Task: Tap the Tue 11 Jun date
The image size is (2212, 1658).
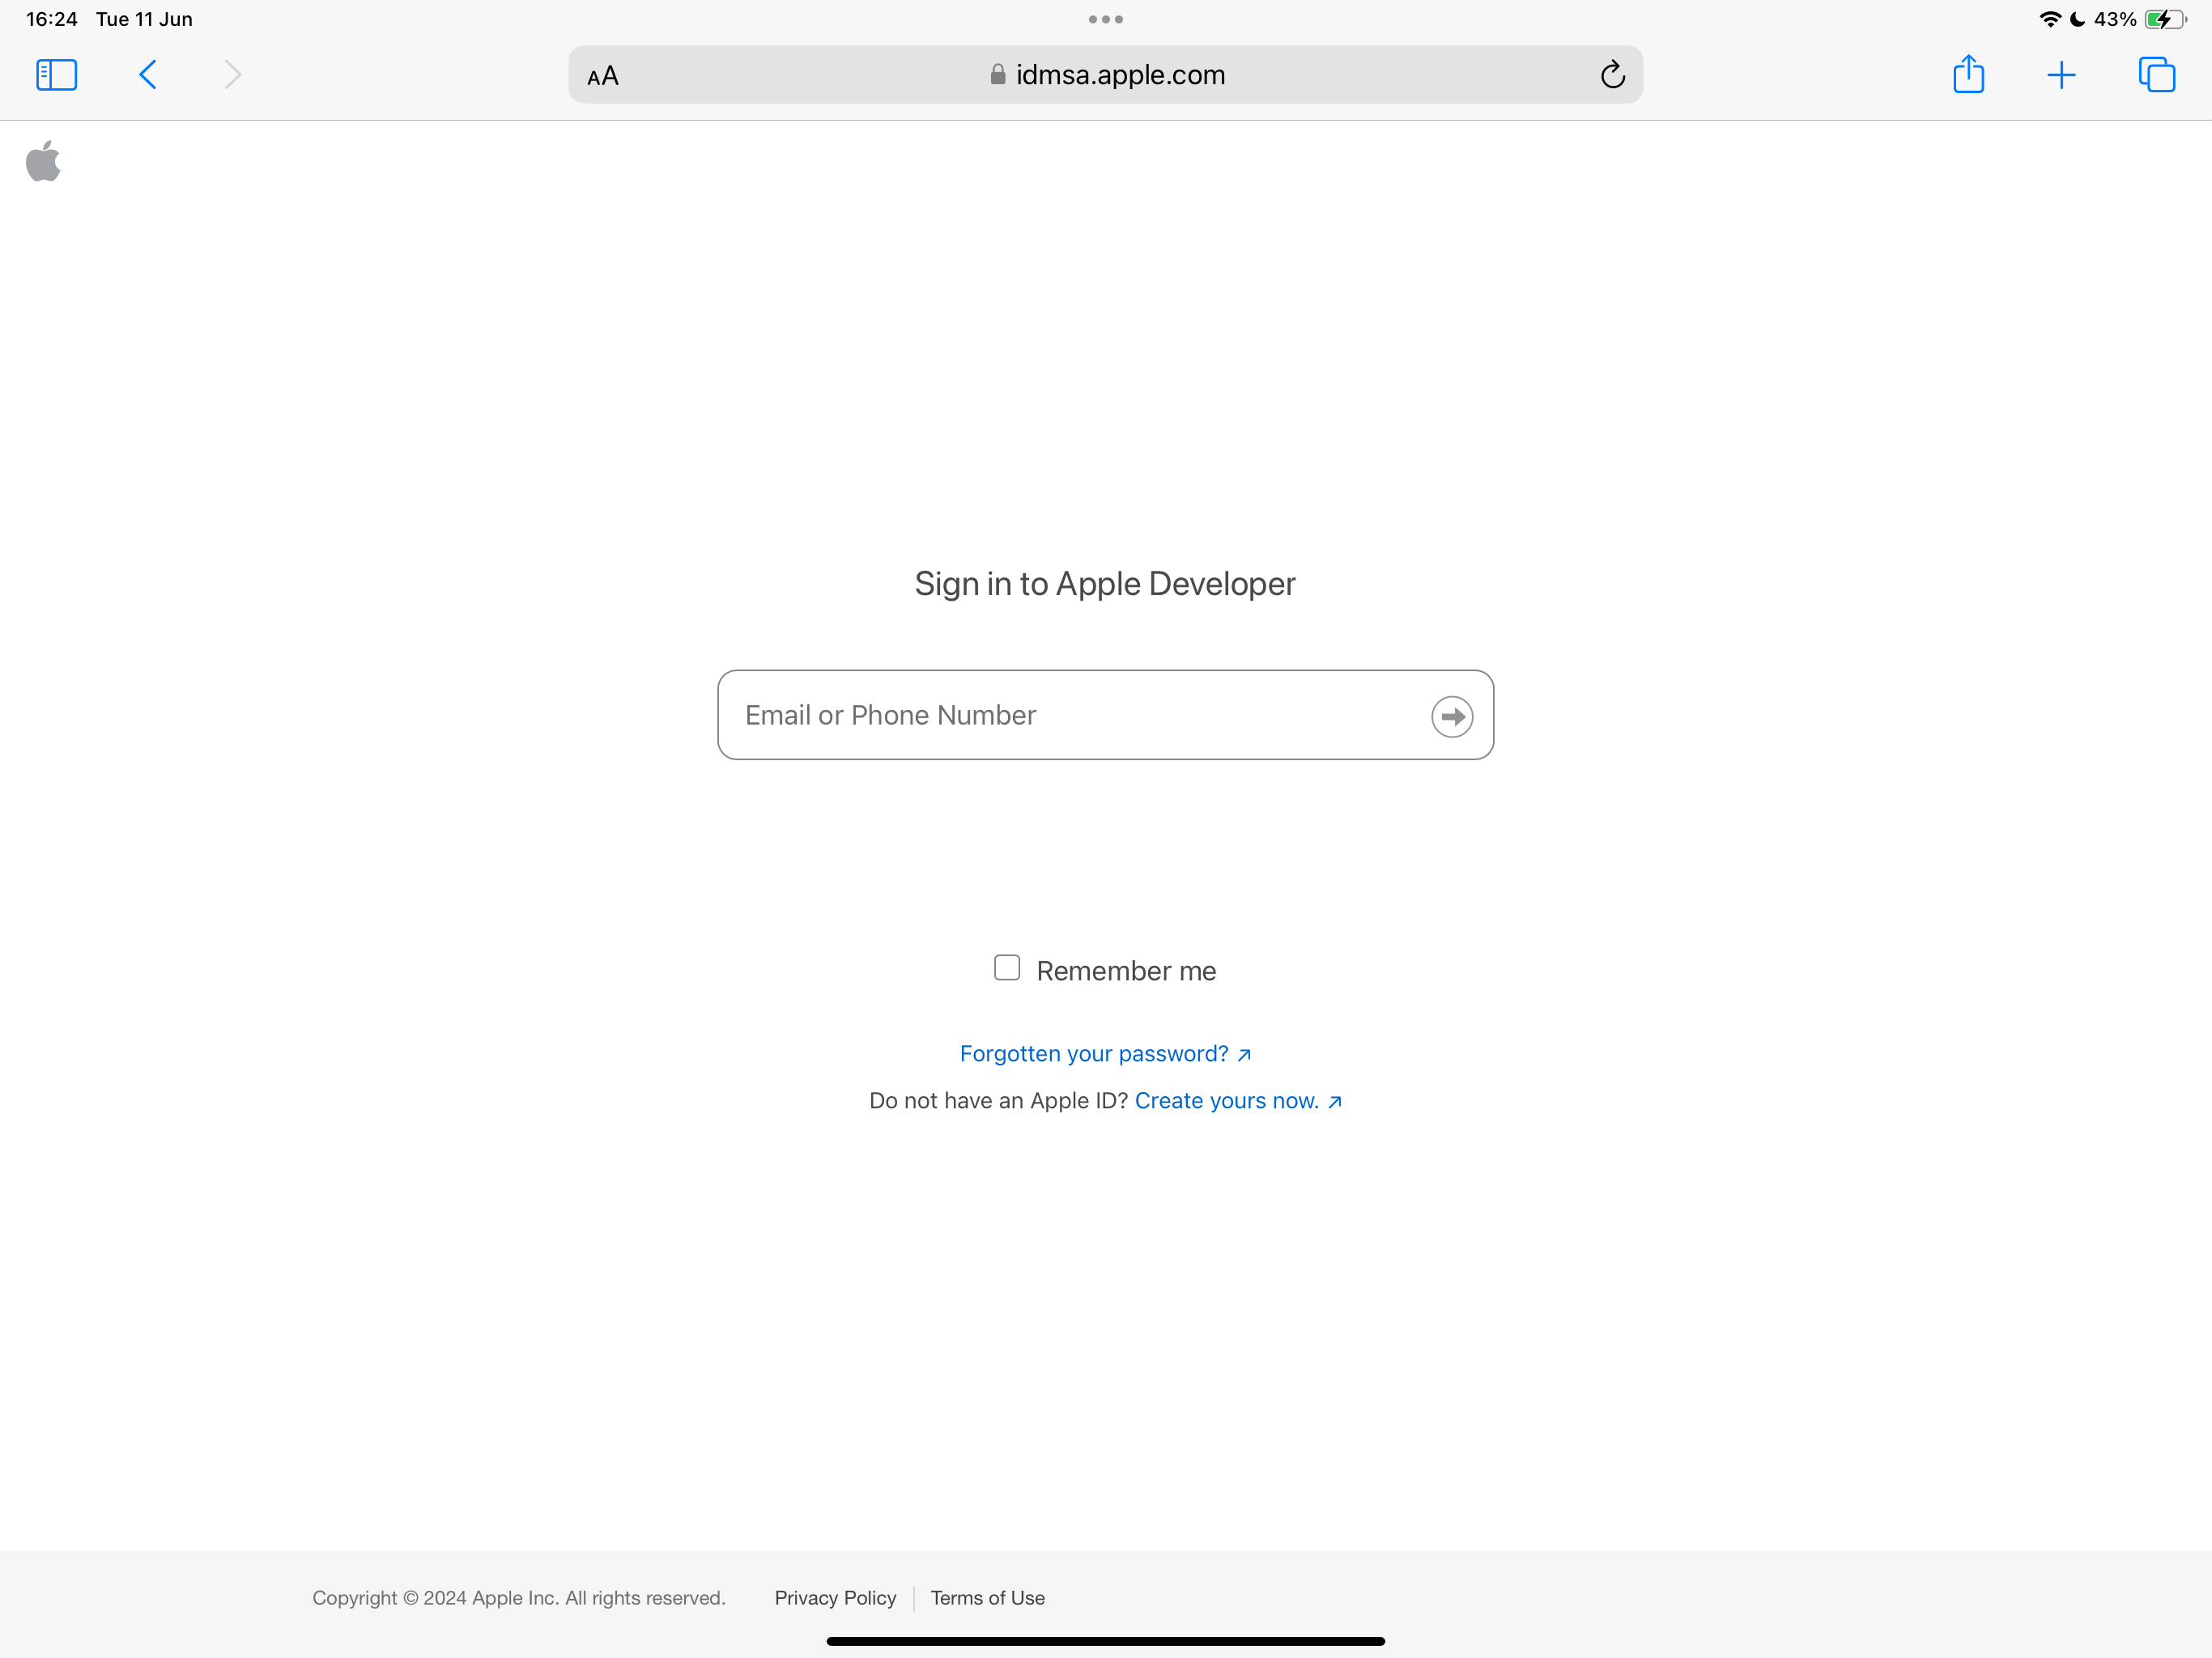Action: tap(144, 19)
